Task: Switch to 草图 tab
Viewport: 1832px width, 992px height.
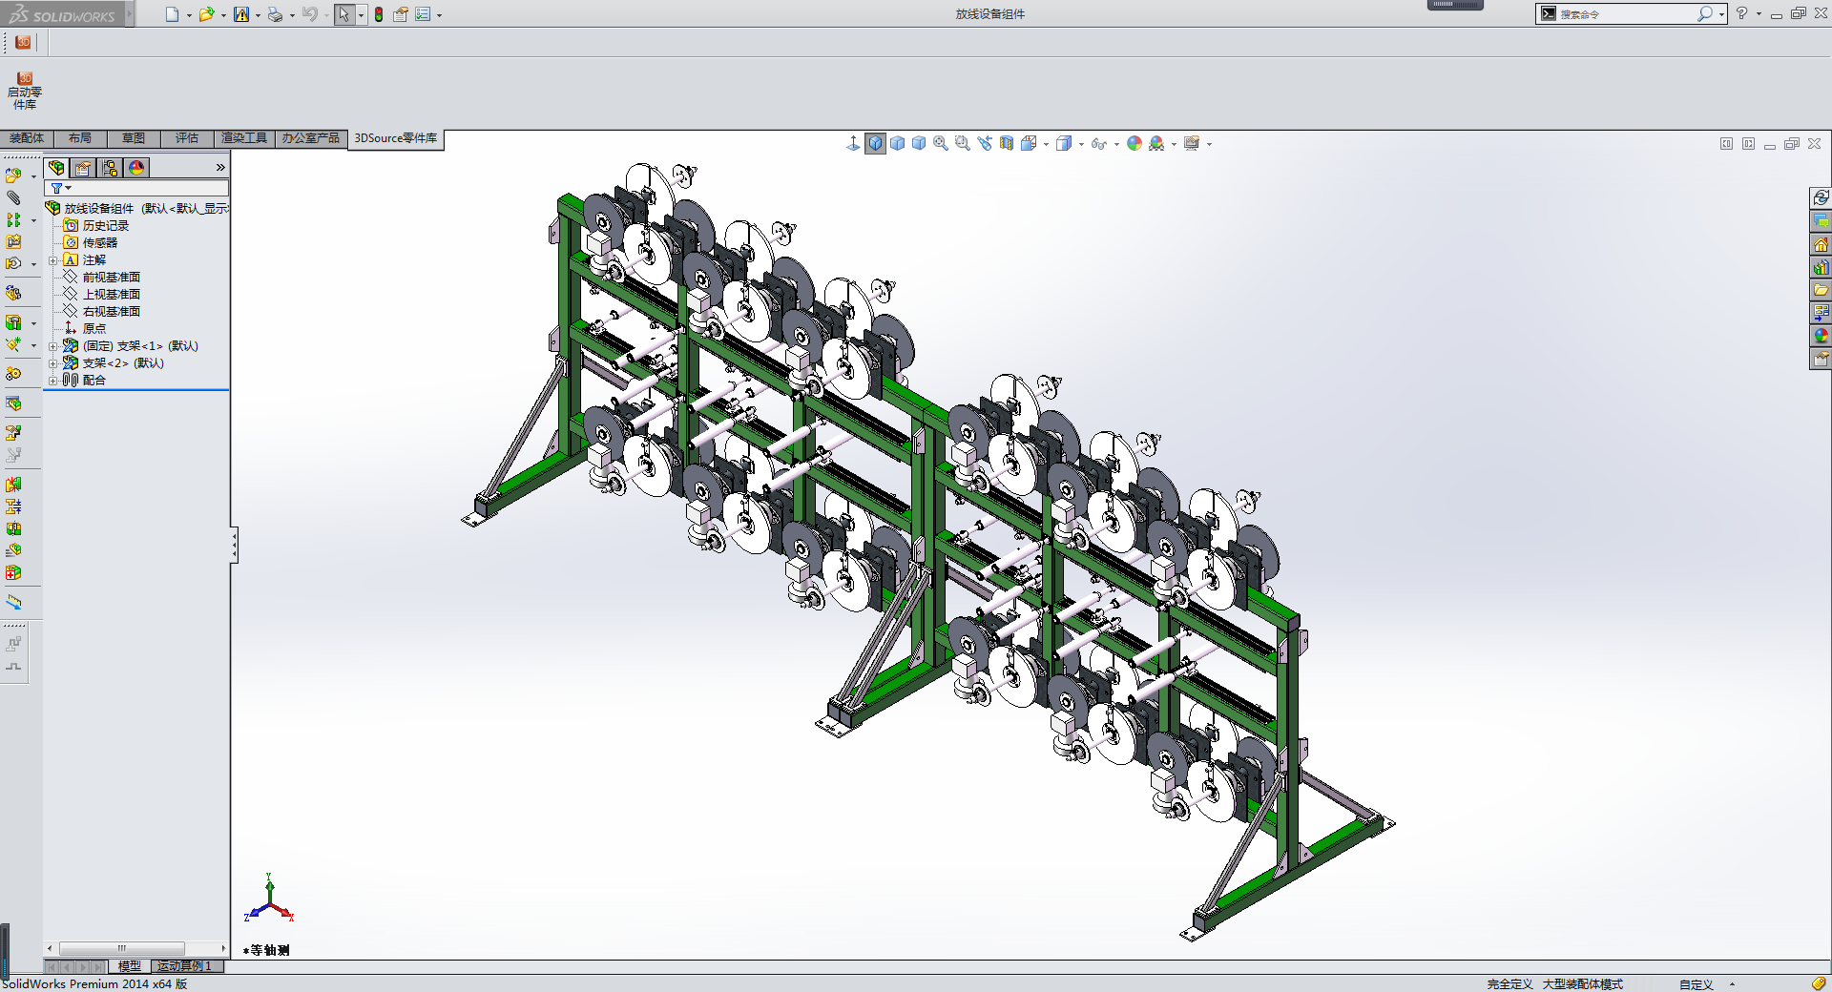Action: point(134,138)
